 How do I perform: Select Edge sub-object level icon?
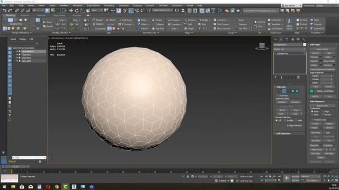click(x=284, y=91)
